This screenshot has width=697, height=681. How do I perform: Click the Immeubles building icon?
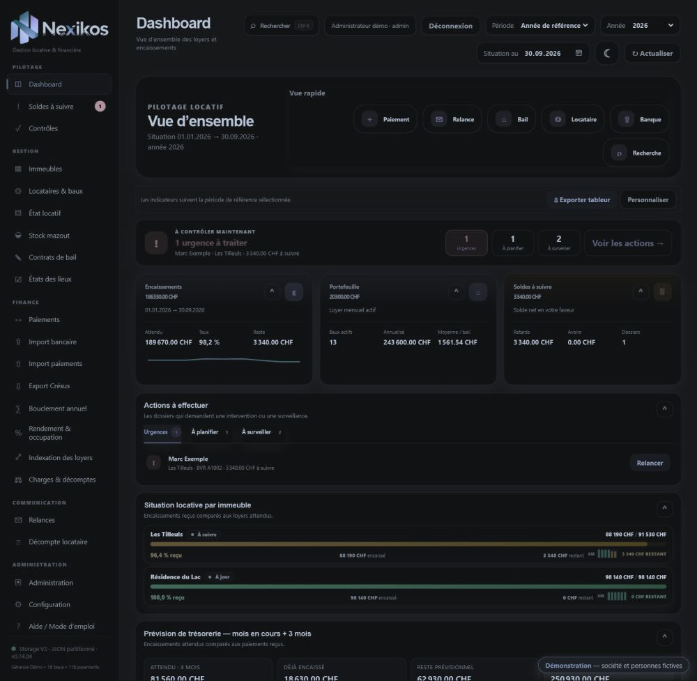[x=18, y=169]
